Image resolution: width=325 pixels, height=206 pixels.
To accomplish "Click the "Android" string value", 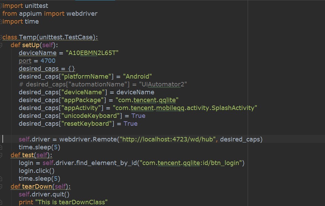I will [137, 77].
